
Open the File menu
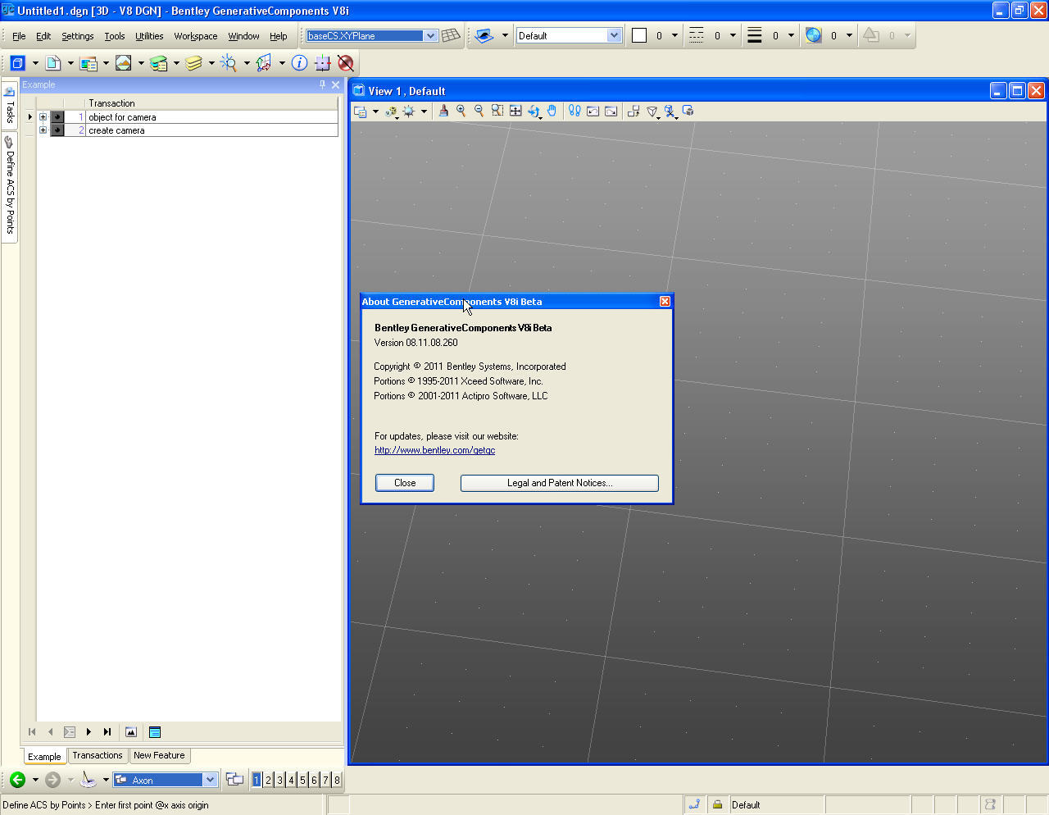pyautogui.click(x=19, y=36)
